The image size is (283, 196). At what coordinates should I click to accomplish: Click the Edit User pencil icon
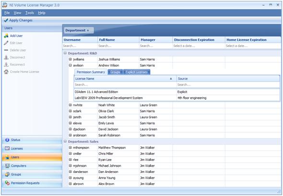6,43
